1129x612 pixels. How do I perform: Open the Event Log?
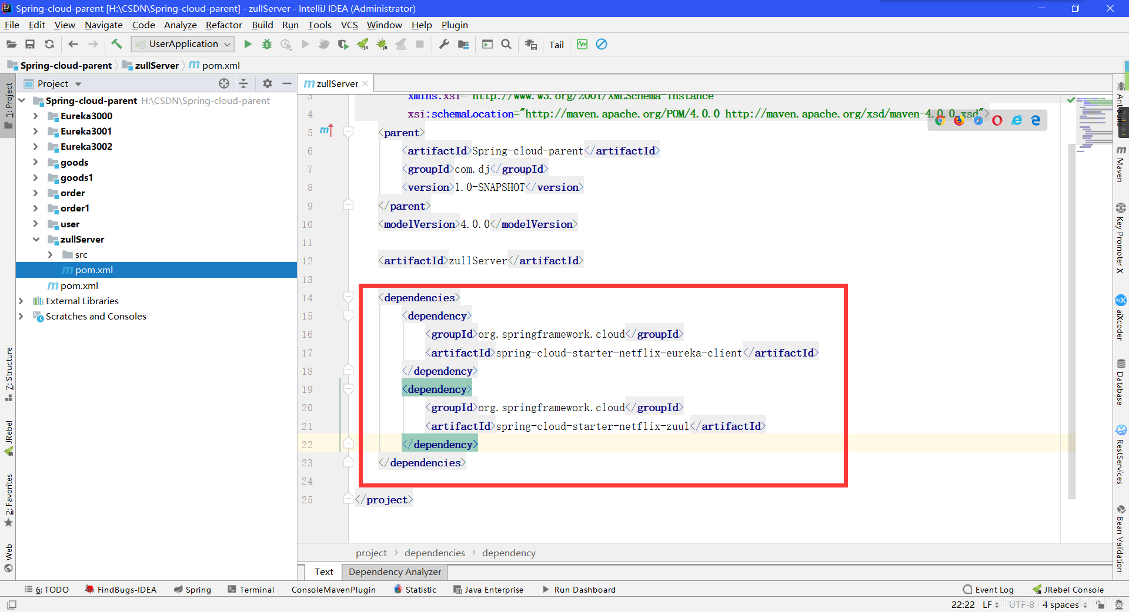click(x=988, y=590)
